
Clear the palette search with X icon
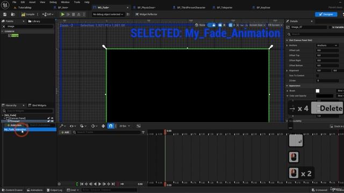tap(4, 26)
